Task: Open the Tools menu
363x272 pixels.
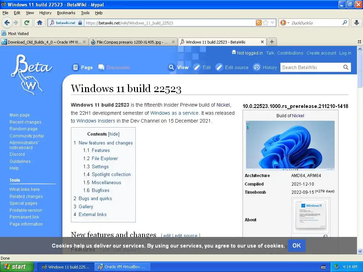Action: click(85, 13)
